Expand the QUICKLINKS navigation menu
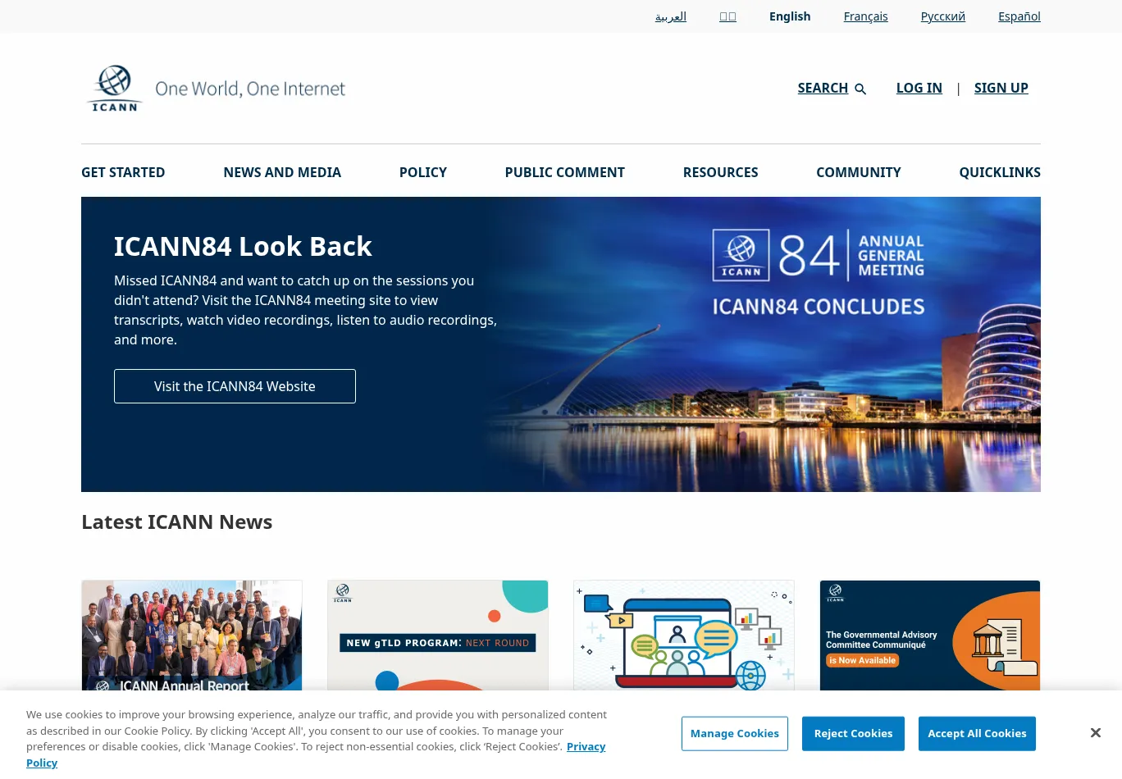1122x779 pixels. point(999,172)
